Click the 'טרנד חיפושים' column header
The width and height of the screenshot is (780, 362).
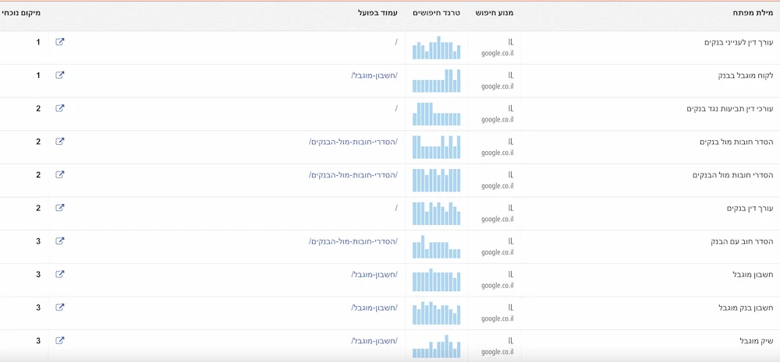point(436,12)
